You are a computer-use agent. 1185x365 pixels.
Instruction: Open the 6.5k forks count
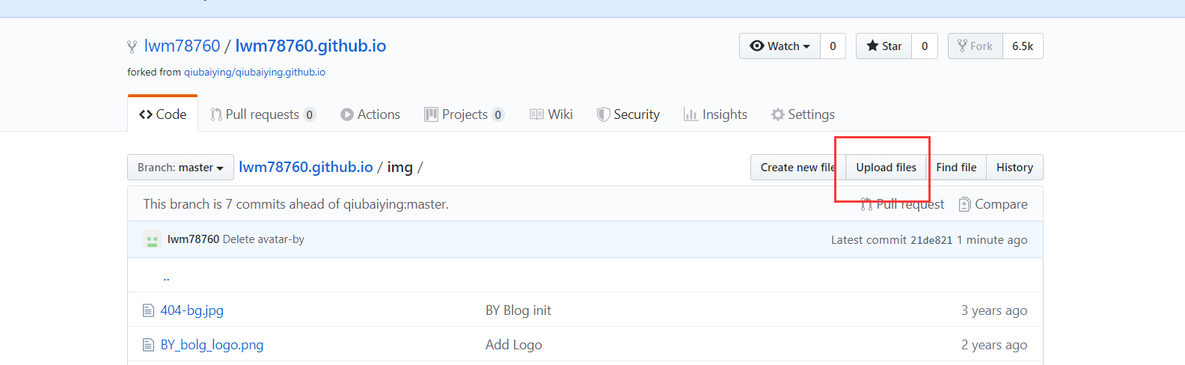point(1023,46)
